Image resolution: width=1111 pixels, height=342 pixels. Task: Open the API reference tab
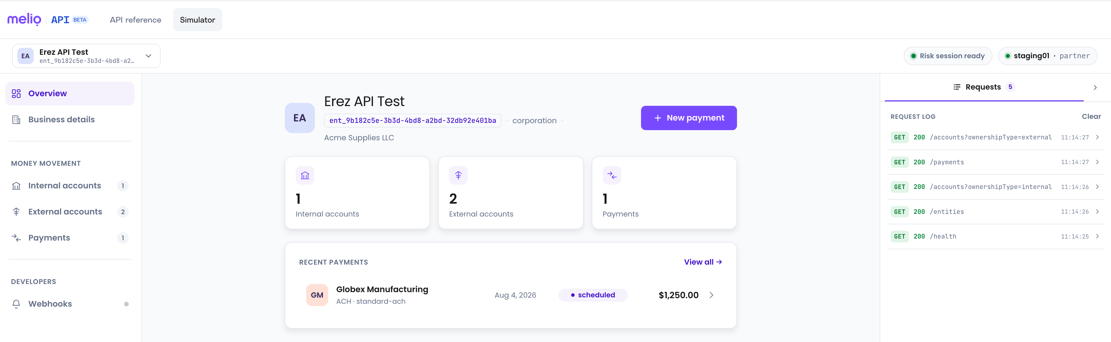click(135, 20)
